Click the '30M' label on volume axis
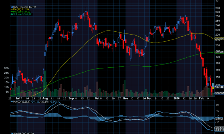This screenshot has width=224, height=134. pos(7,68)
